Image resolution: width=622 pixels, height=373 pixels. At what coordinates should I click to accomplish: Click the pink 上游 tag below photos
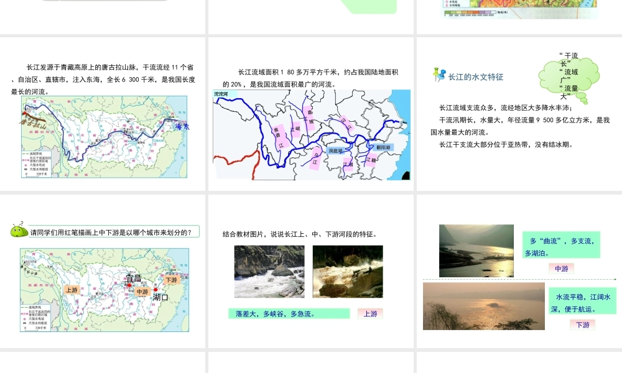tap(370, 314)
